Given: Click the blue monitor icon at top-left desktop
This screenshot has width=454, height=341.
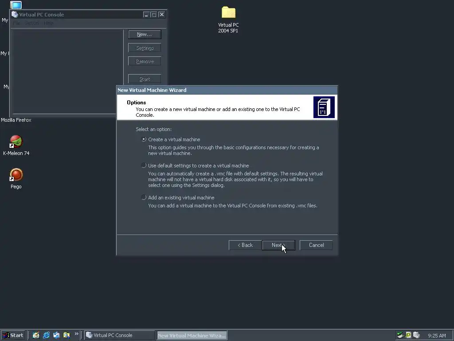Looking at the screenshot, I should point(16,5).
